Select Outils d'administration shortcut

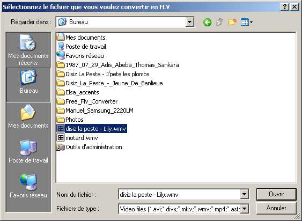tap(89, 147)
